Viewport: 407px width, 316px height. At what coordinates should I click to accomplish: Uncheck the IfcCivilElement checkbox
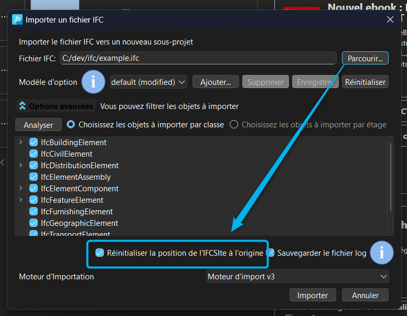click(x=34, y=154)
